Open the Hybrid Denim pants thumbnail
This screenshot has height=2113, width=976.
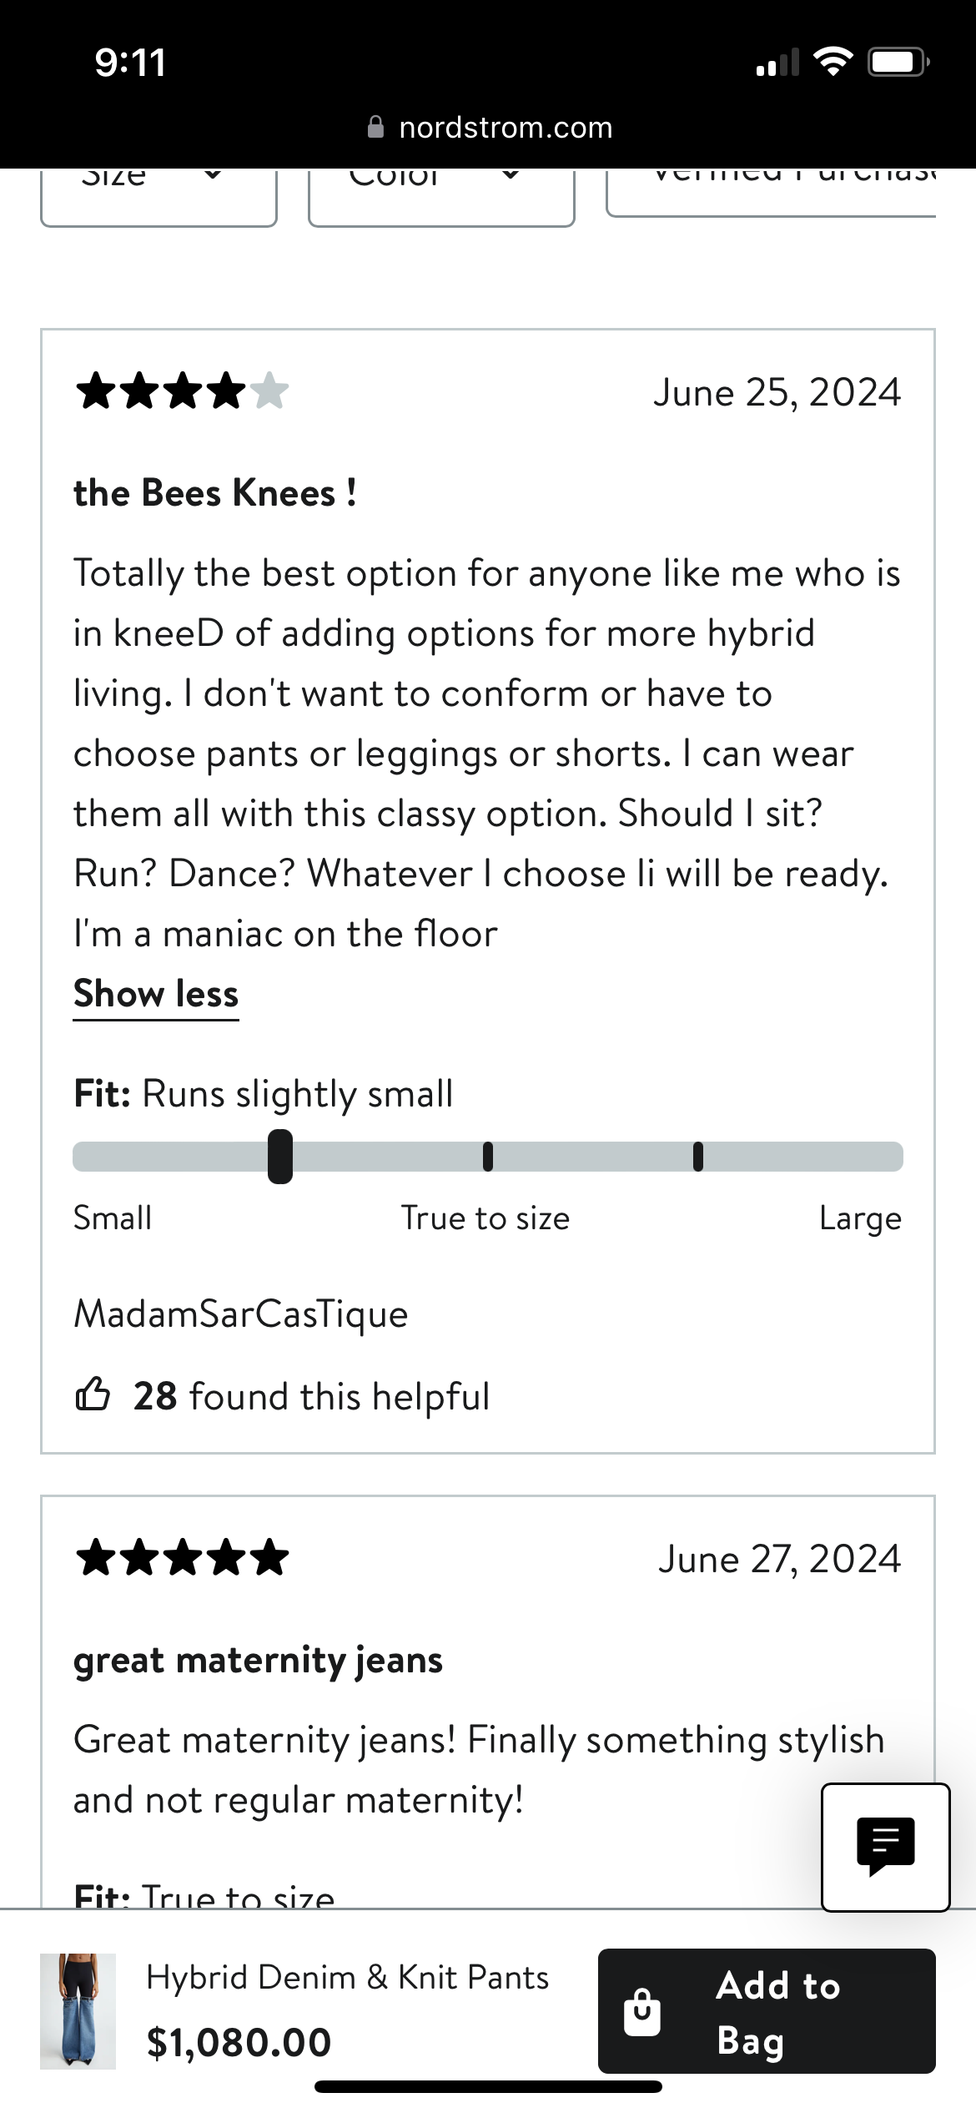78,2011
